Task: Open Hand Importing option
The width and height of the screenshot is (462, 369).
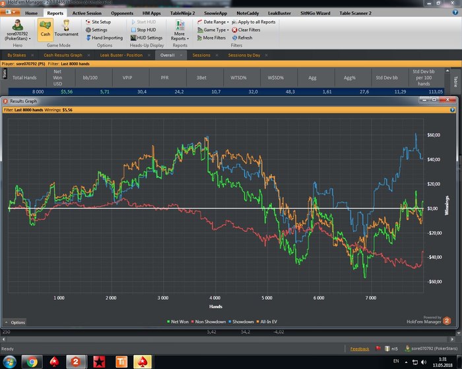Action: tap(104, 38)
